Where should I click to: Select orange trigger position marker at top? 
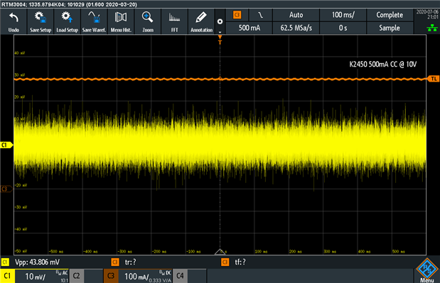point(220,40)
